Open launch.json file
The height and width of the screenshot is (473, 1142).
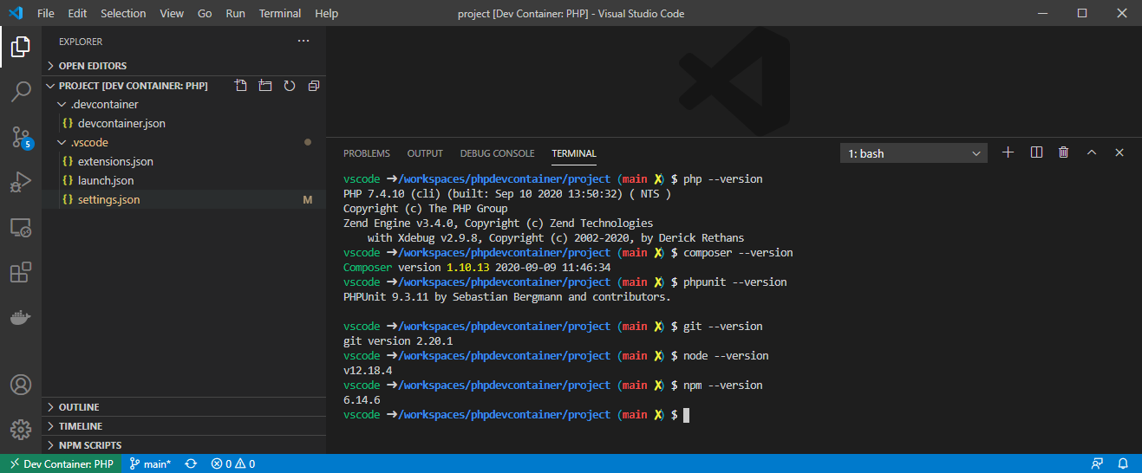pos(184,181)
